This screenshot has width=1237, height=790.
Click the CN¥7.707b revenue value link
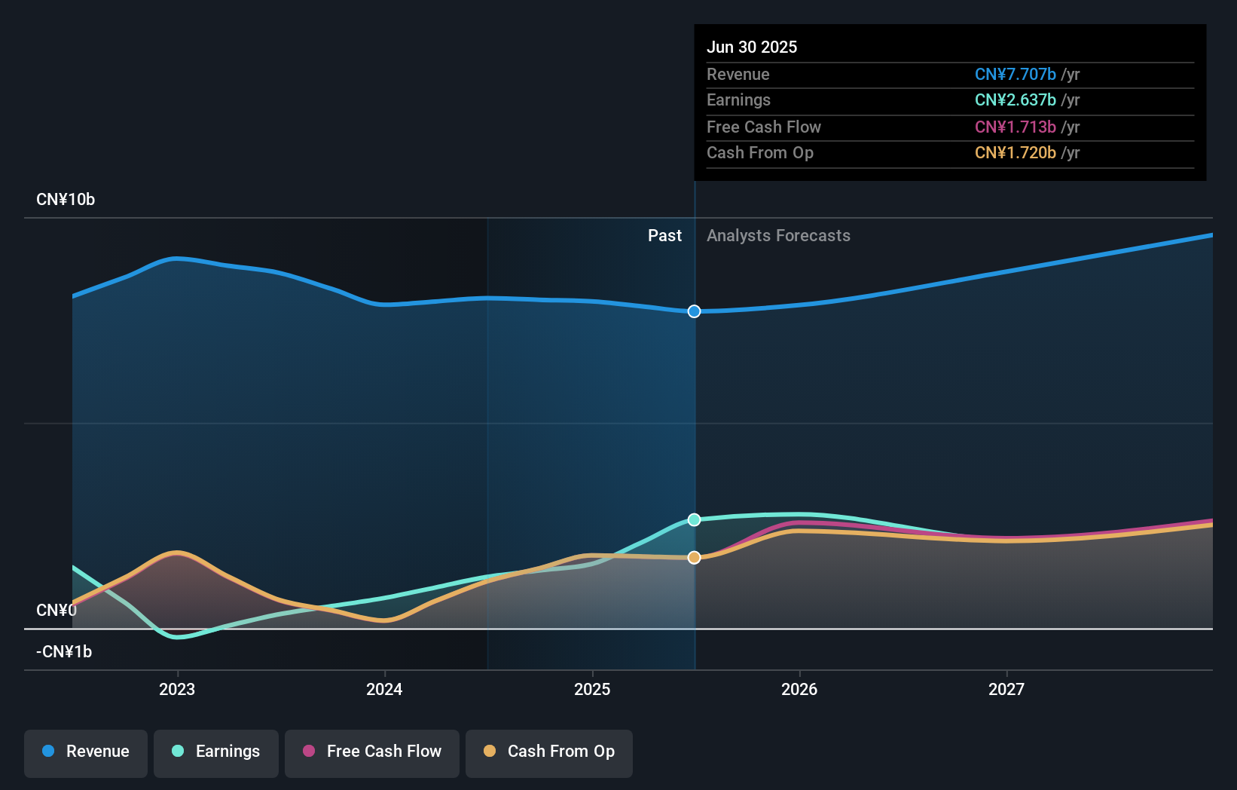[1016, 75]
